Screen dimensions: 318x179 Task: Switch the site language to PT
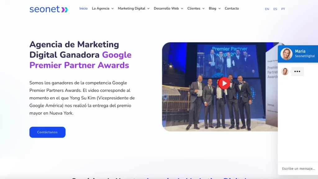(283, 9)
